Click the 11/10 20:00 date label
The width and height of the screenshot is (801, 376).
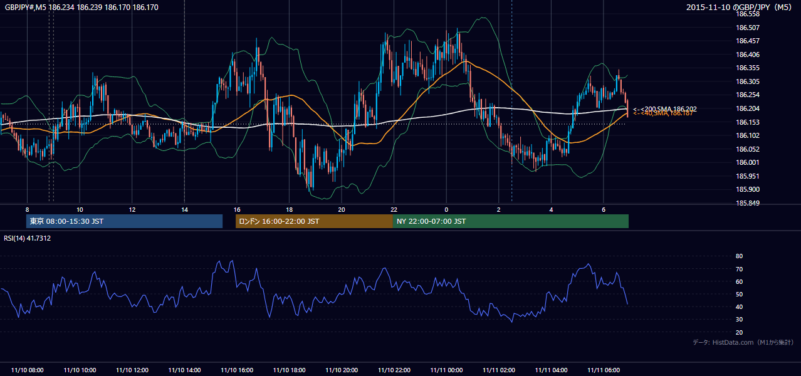tap(342, 370)
